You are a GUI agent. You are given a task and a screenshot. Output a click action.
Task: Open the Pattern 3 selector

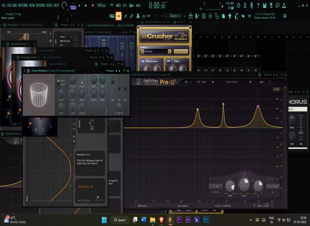(x=175, y=16)
